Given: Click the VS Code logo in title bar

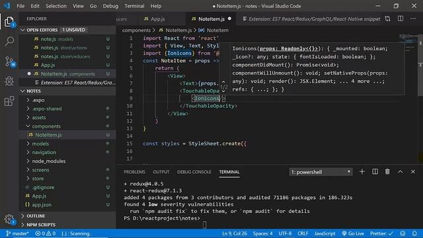Looking at the screenshot, I should [7, 6].
